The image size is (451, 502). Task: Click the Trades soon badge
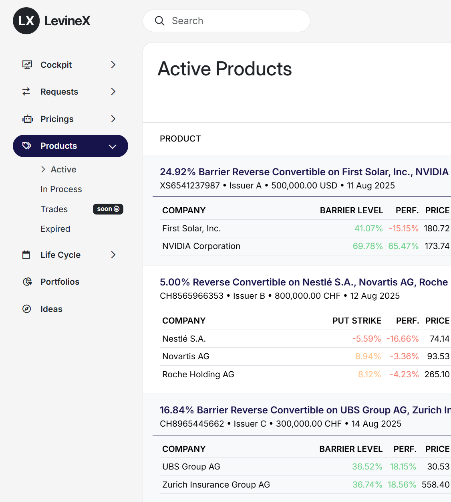click(108, 209)
